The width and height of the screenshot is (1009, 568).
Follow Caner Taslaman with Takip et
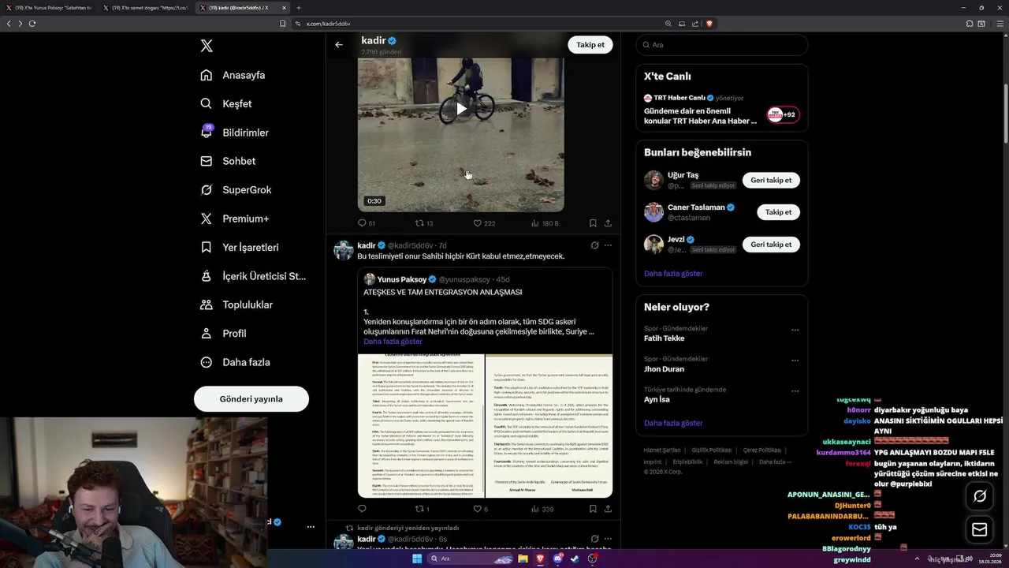778,212
